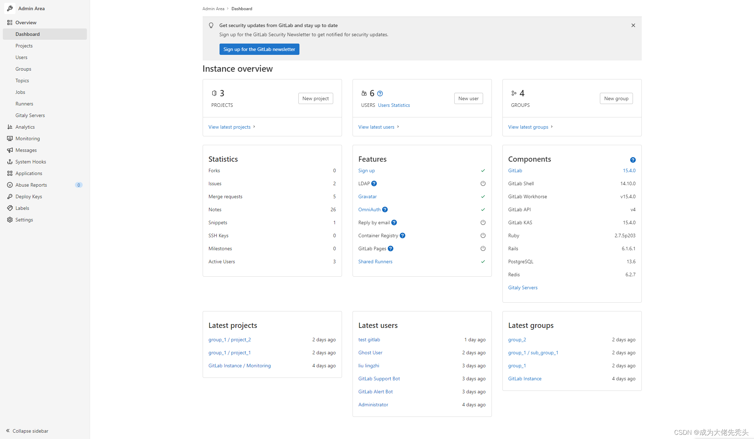754x439 pixels.
Task: Open the test gitlab user
Action: coord(369,340)
